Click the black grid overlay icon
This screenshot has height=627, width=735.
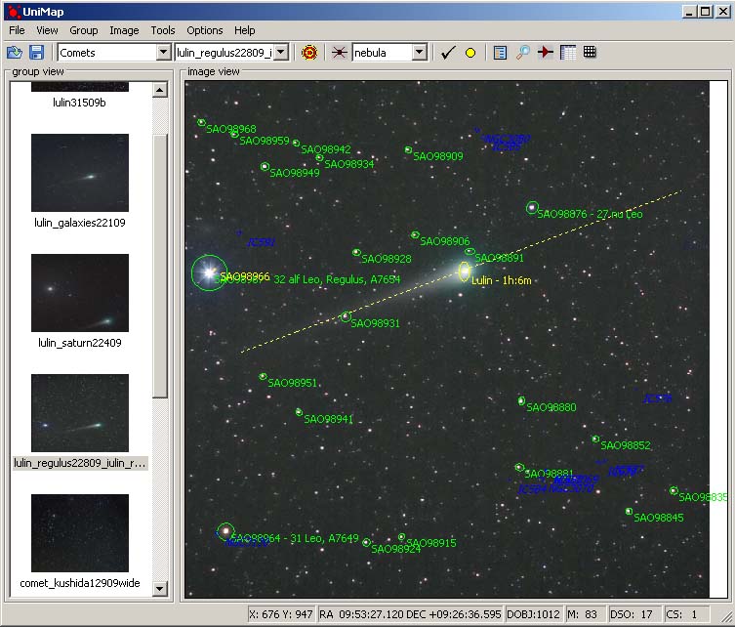[590, 52]
